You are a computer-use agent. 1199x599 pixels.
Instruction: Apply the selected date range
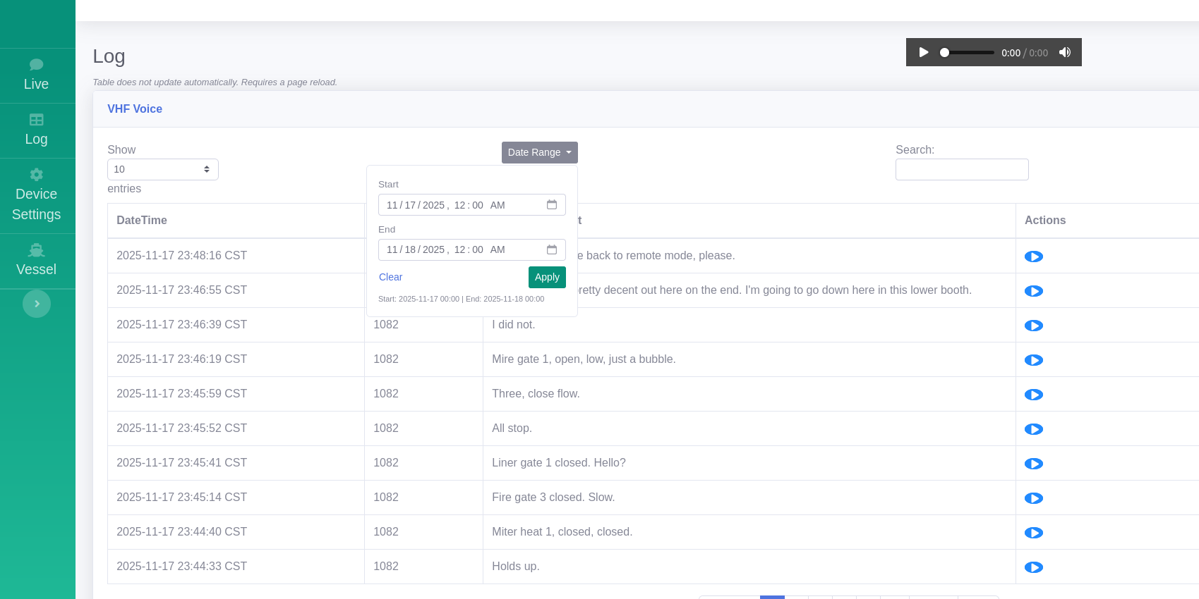pyautogui.click(x=546, y=277)
